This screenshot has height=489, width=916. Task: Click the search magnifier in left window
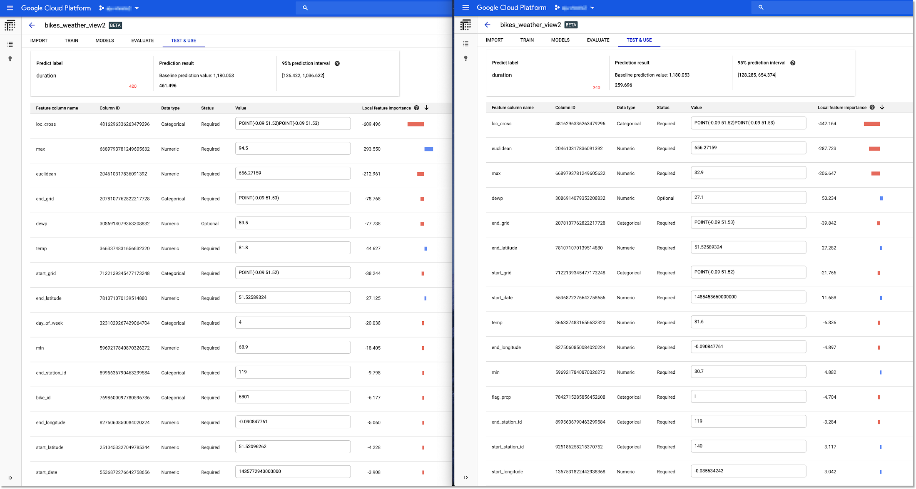point(305,8)
